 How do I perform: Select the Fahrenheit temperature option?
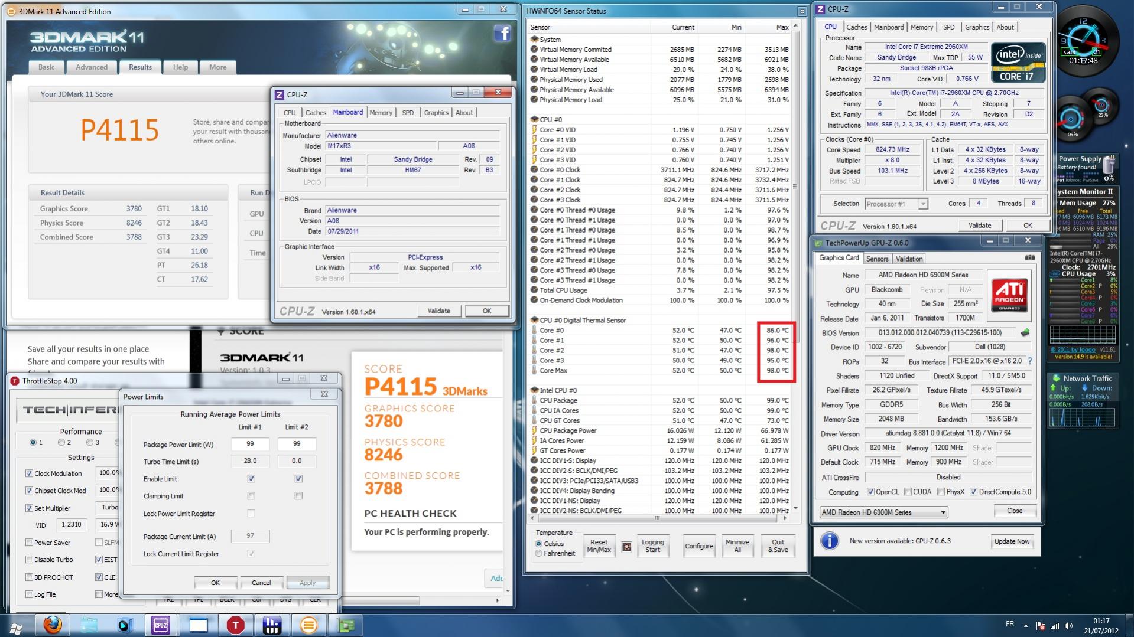click(538, 554)
